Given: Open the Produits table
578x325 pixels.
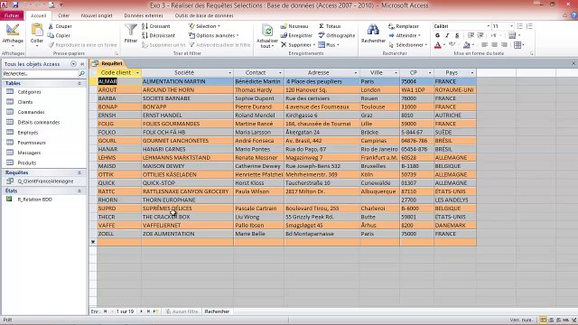Looking at the screenshot, I should coord(27,162).
